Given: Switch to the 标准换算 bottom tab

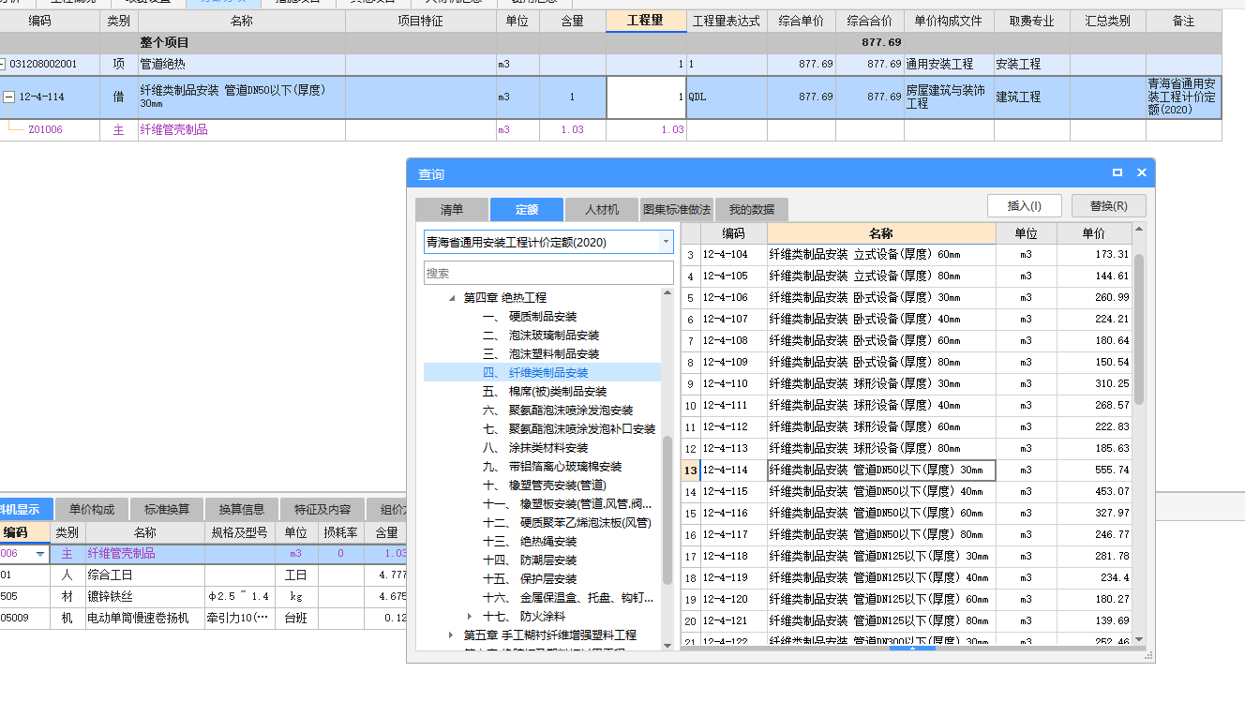Looking at the screenshot, I should [167, 510].
